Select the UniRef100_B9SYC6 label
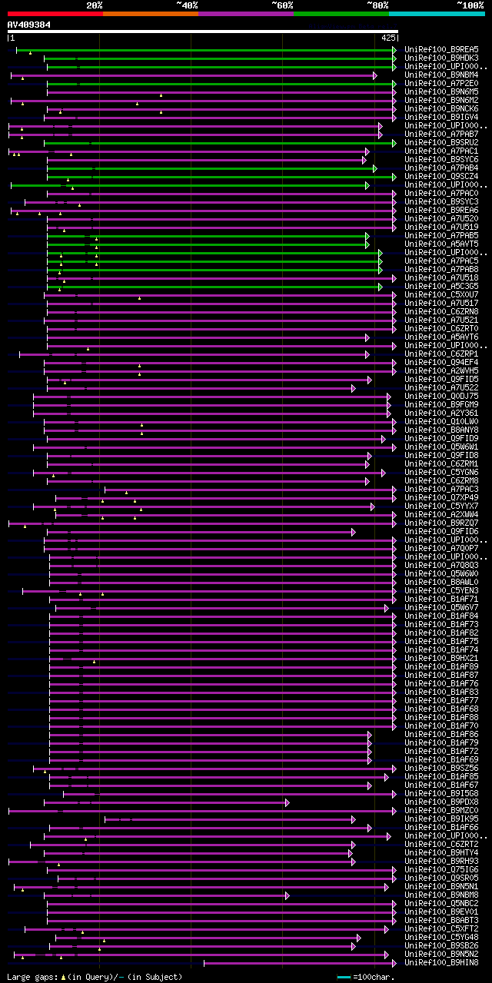 pyautogui.click(x=441, y=159)
